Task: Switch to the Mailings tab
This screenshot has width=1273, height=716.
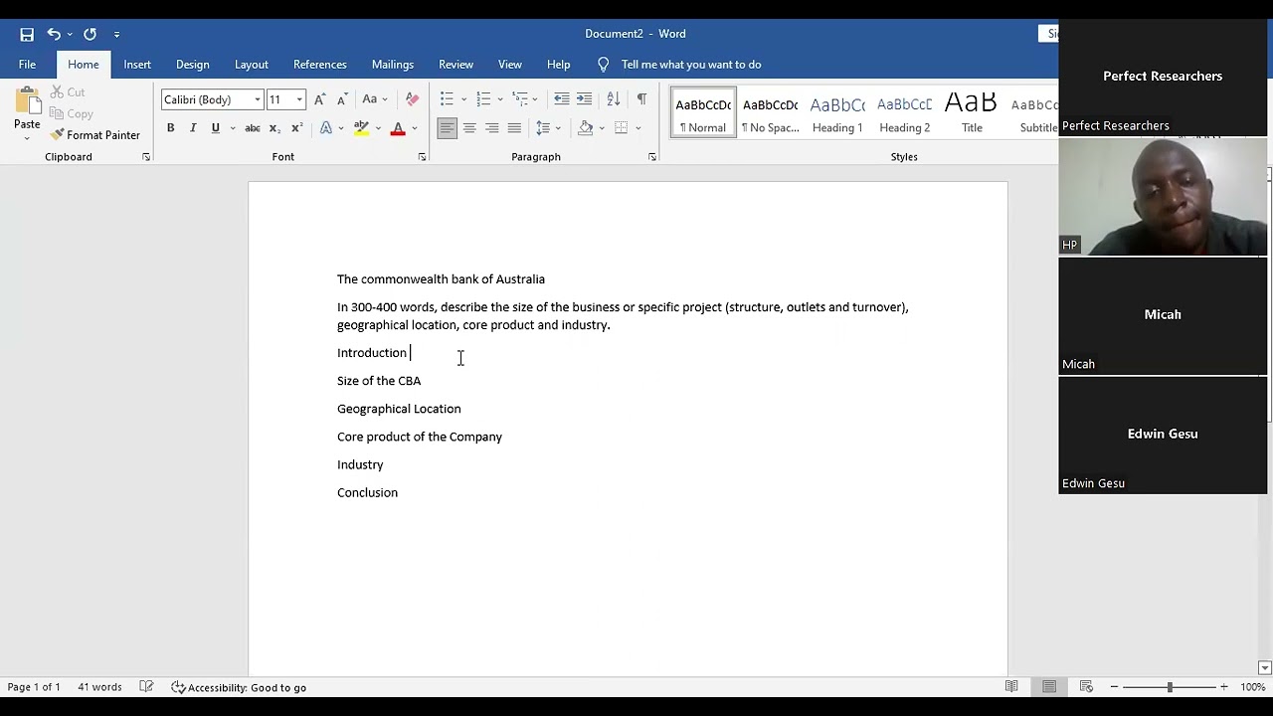Action: click(393, 65)
